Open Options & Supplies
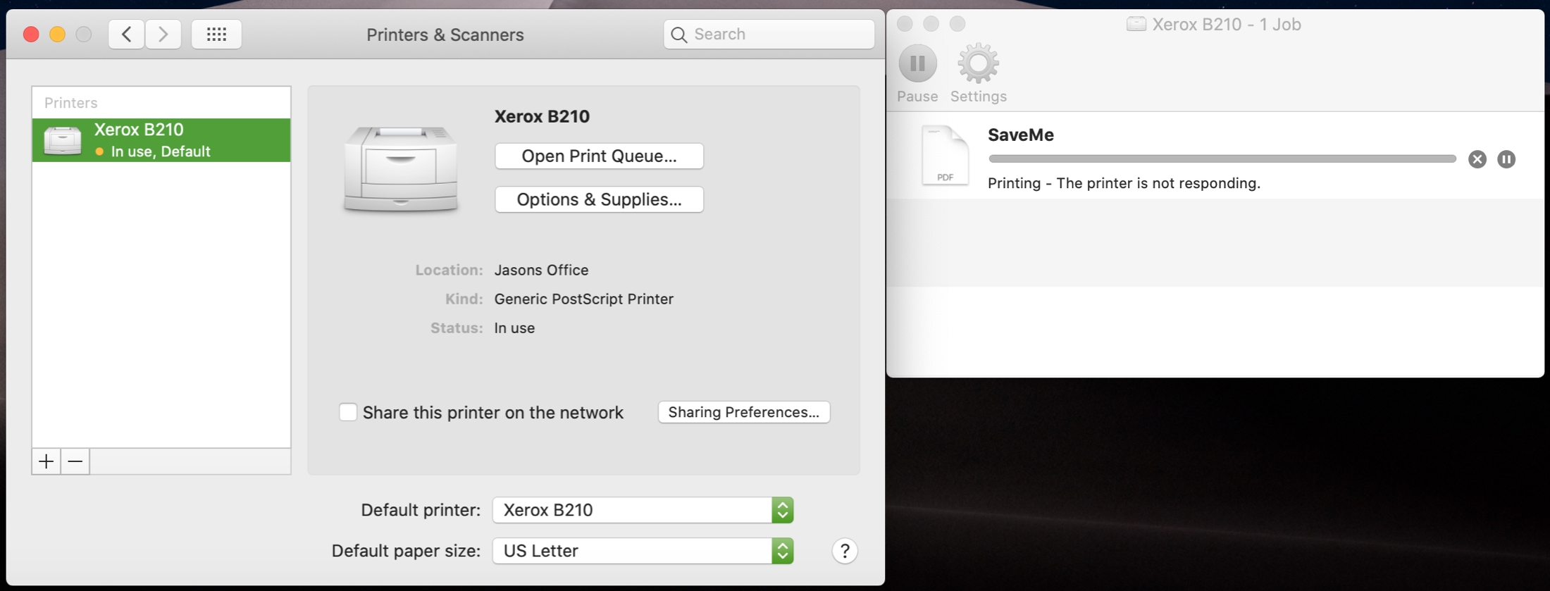The image size is (1550, 591). click(x=599, y=199)
